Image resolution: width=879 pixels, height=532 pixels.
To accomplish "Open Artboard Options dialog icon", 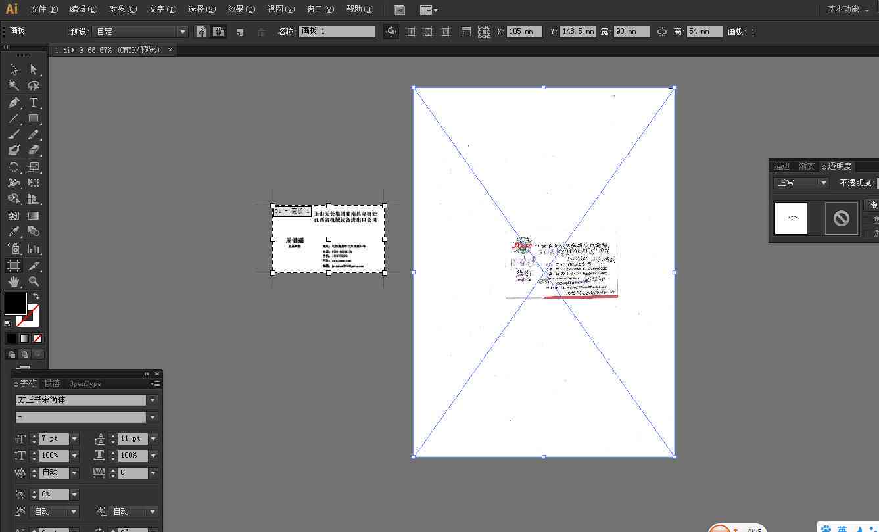I will (x=465, y=32).
